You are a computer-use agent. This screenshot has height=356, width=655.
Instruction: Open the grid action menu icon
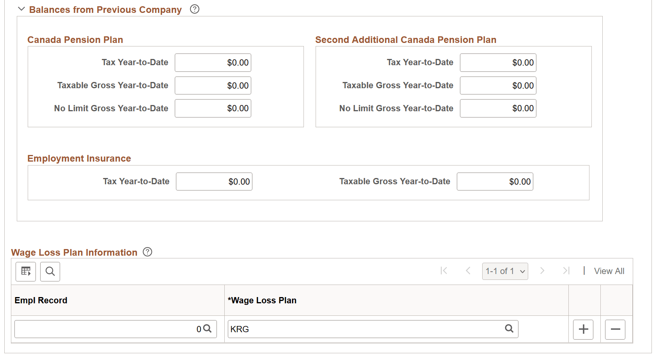click(x=25, y=271)
